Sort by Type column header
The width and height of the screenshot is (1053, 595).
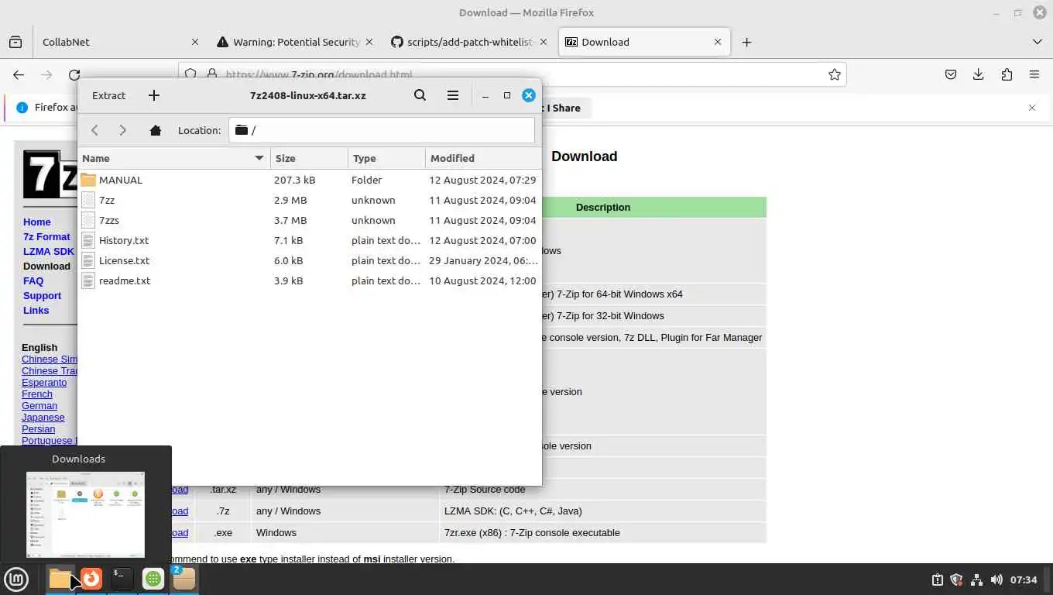(386, 158)
